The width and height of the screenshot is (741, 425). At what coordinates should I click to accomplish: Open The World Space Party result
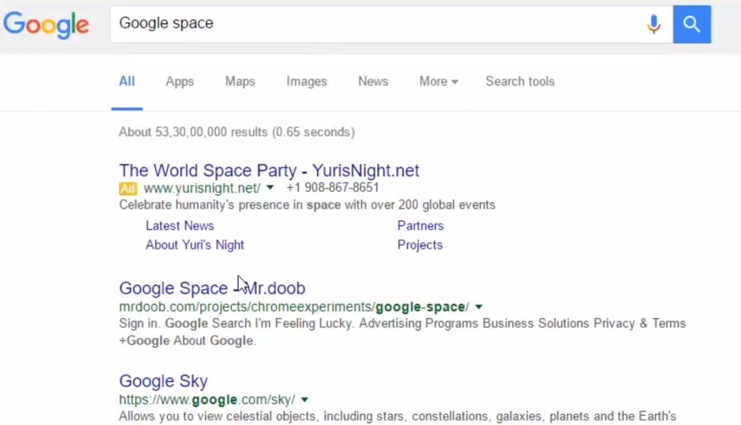tap(269, 170)
